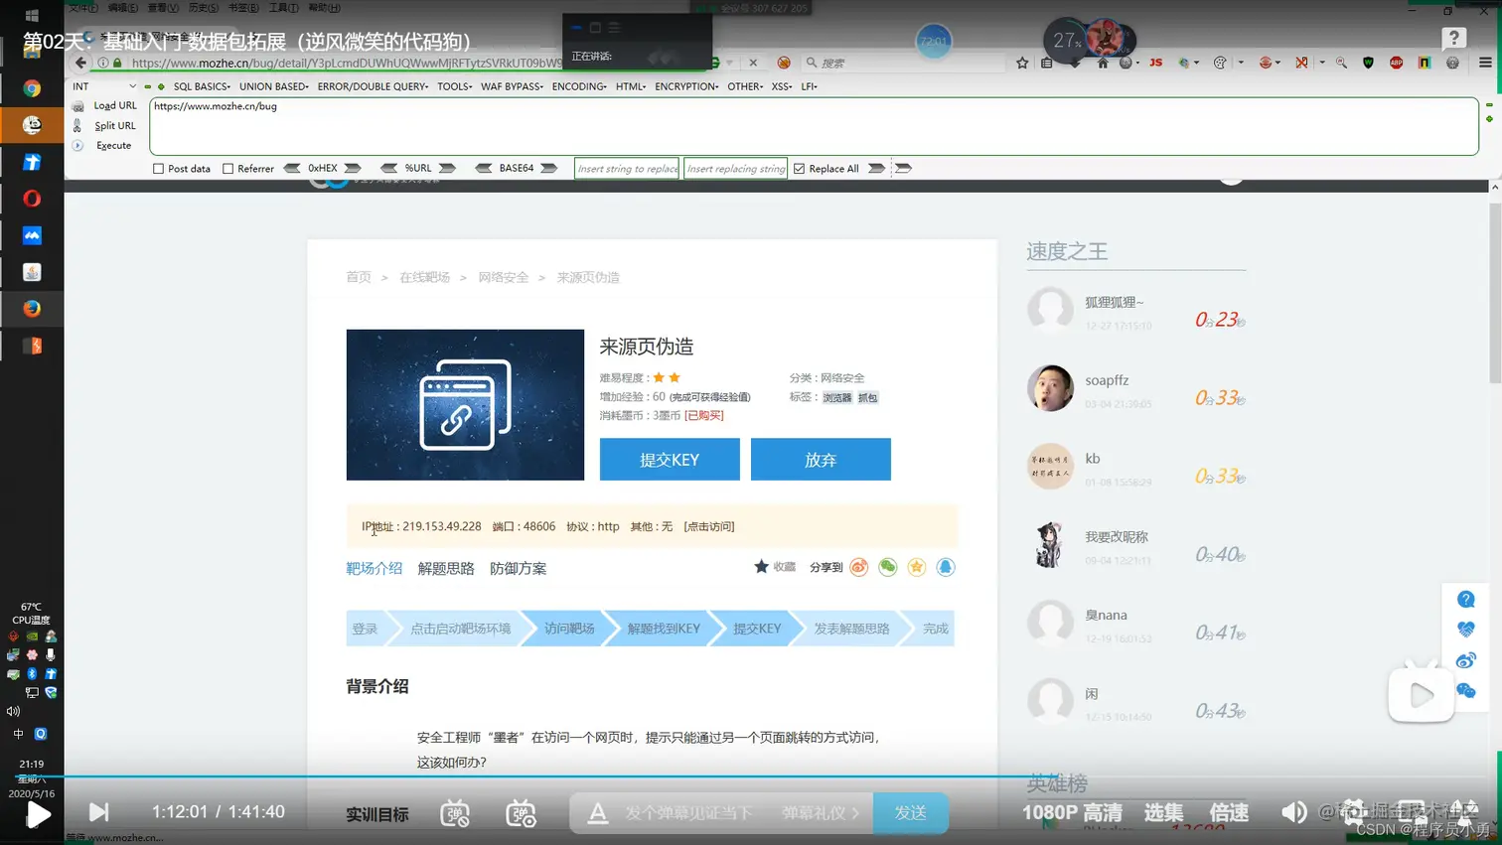Share to QQ bell icon
This screenshot has height=845, width=1502.
coord(946,567)
